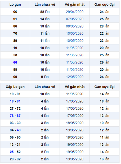The height and width of the screenshot is (164, 121).
Task: Select Lo gan number 86
Action: tap(15, 26)
